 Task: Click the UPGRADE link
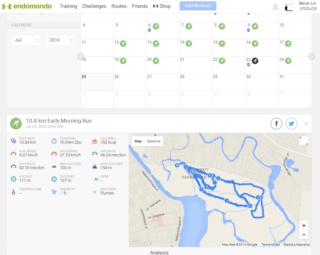pyautogui.click(x=308, y=9)
